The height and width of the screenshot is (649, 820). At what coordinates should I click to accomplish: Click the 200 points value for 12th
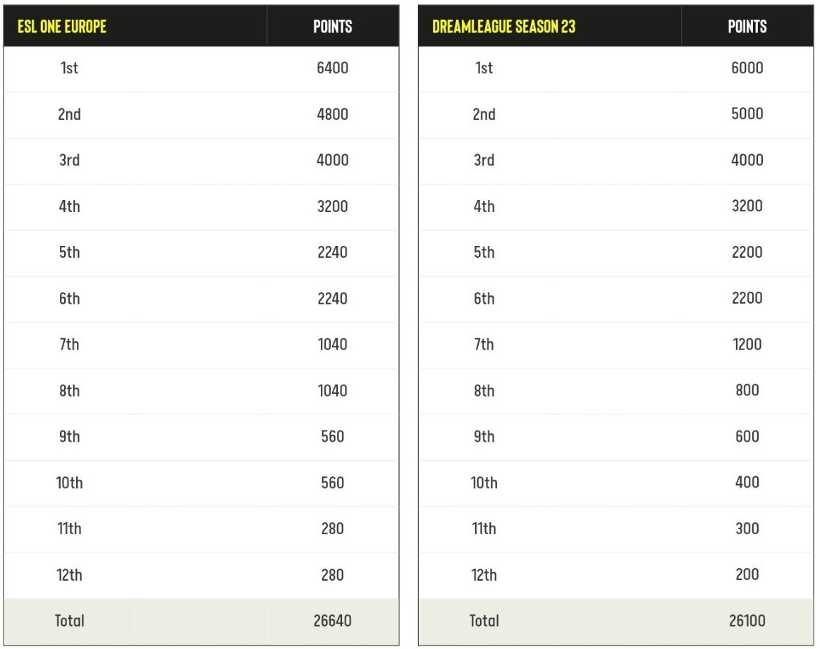click(x=747, y=574)
